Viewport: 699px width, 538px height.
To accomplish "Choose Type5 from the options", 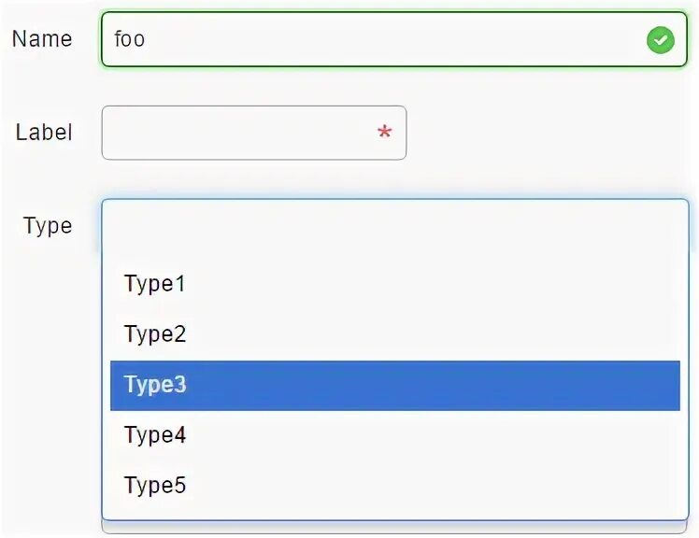I will pos(155,486).
